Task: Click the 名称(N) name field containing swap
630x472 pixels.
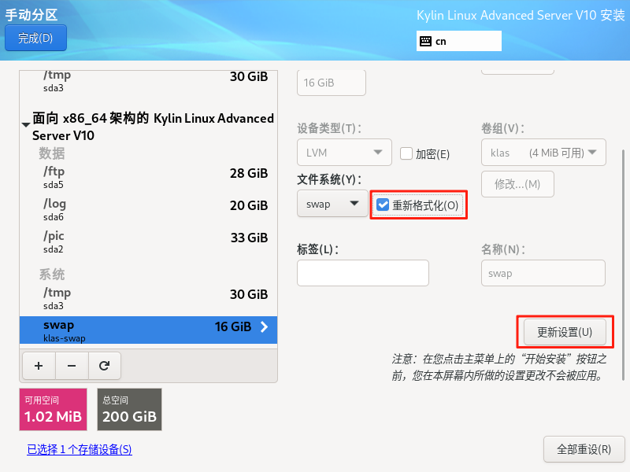Action: point(543,273)
